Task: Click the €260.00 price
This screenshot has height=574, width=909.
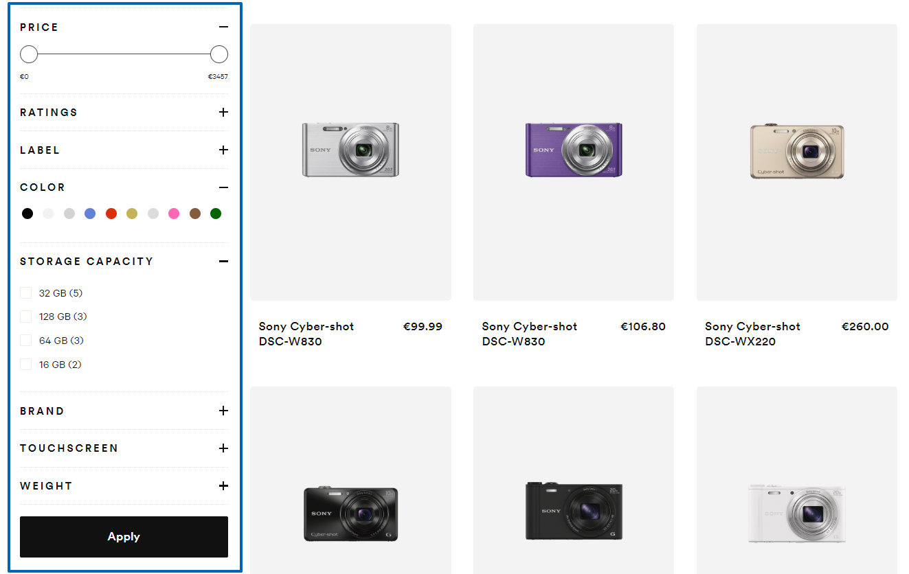Action: point(865,327)
